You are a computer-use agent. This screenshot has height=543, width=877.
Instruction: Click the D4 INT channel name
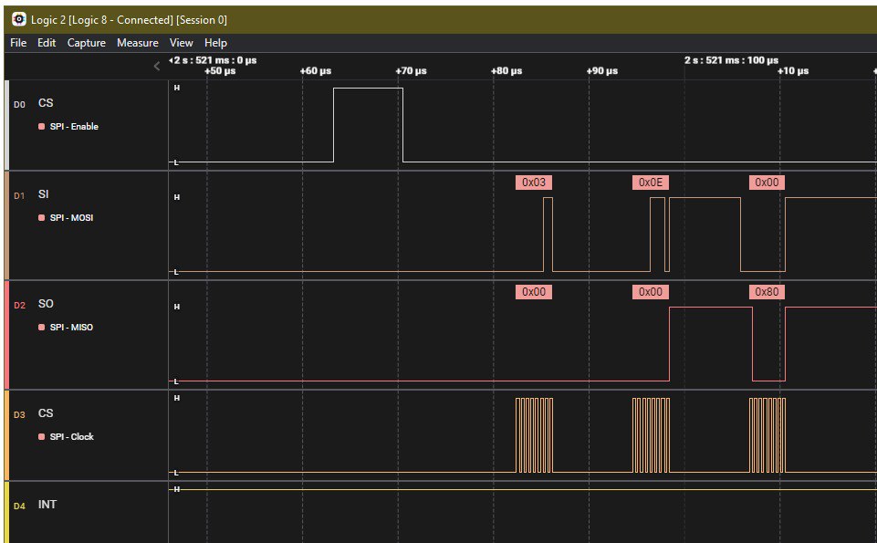(47, 505)
